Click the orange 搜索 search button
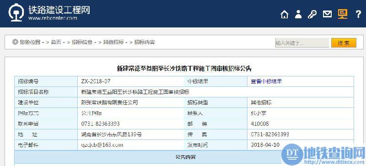Screen dimensions: 366x166 (344, 43)
